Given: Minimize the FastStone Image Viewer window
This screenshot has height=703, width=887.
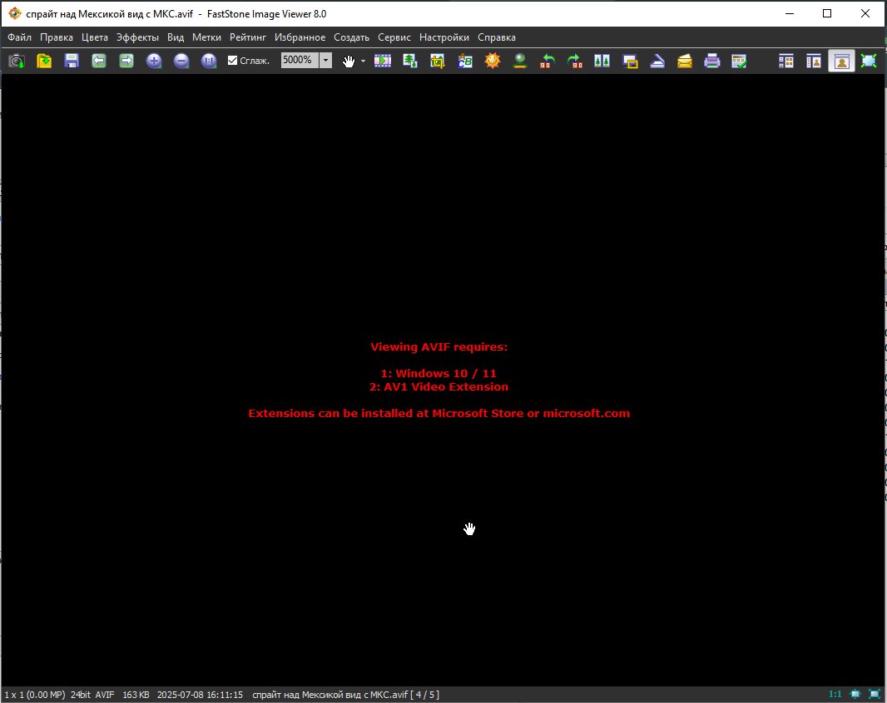Looking at the screenshot, I should tap(790, 13).
